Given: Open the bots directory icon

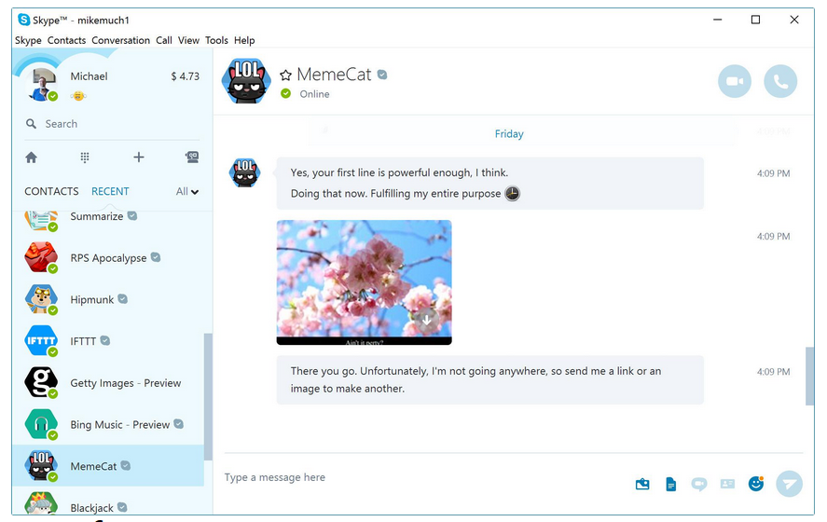Looking at the screenshot, I should pyautogui.click(x=192, y=158).
